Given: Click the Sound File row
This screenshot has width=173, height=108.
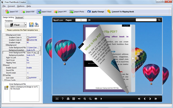Looking at the screenshot, I should click(21, 70).
